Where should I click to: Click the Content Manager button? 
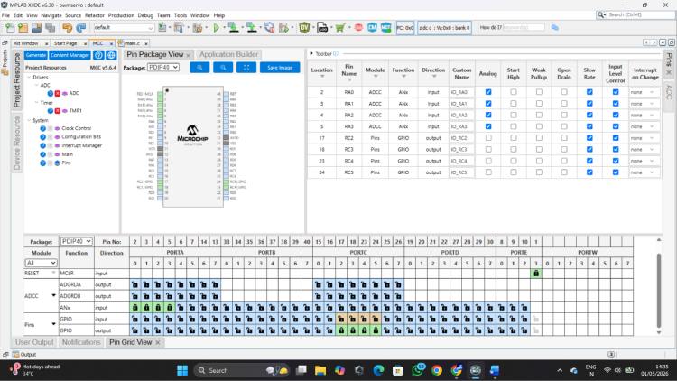click(70, 55)
